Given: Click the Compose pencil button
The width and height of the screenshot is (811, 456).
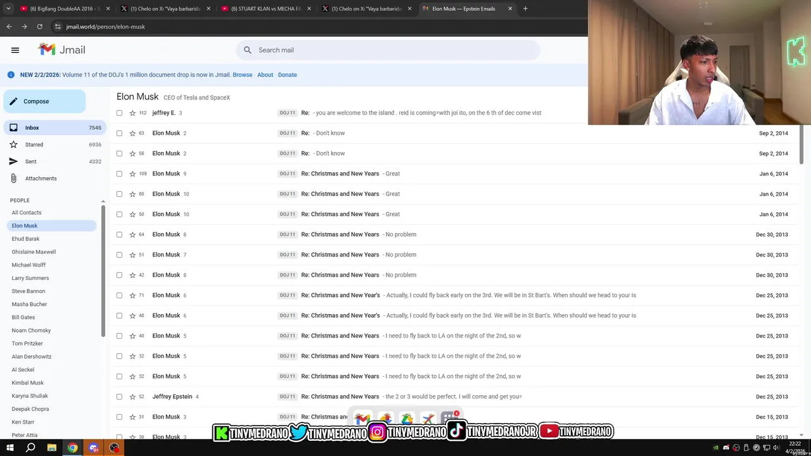Looking at the screenshot, I should (x=44, y=101).
